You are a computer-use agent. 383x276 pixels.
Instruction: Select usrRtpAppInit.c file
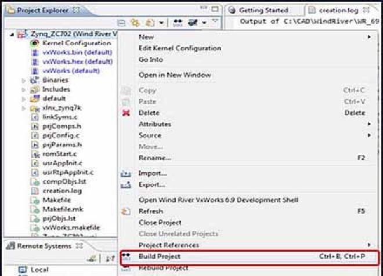68,172
